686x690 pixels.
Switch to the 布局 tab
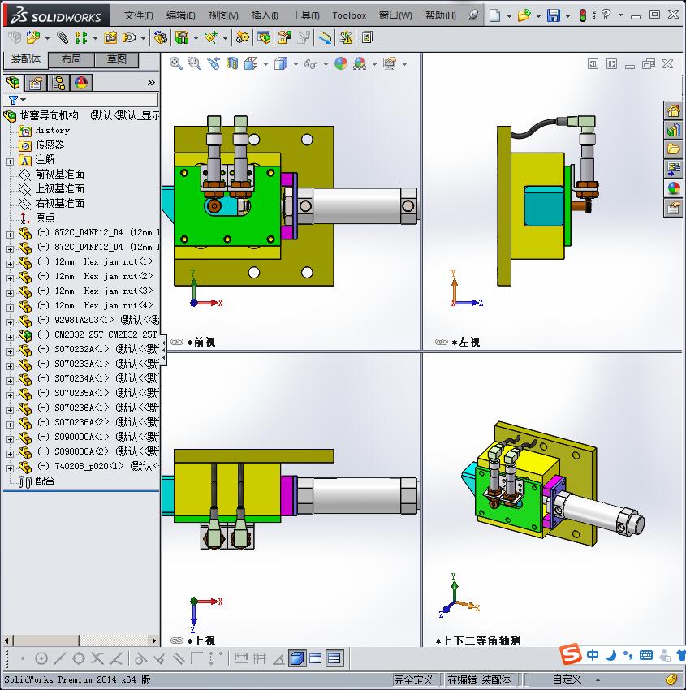[x=71, y=59]
